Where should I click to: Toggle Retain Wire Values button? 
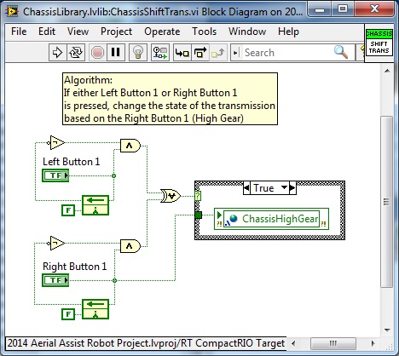click(160, 52)
